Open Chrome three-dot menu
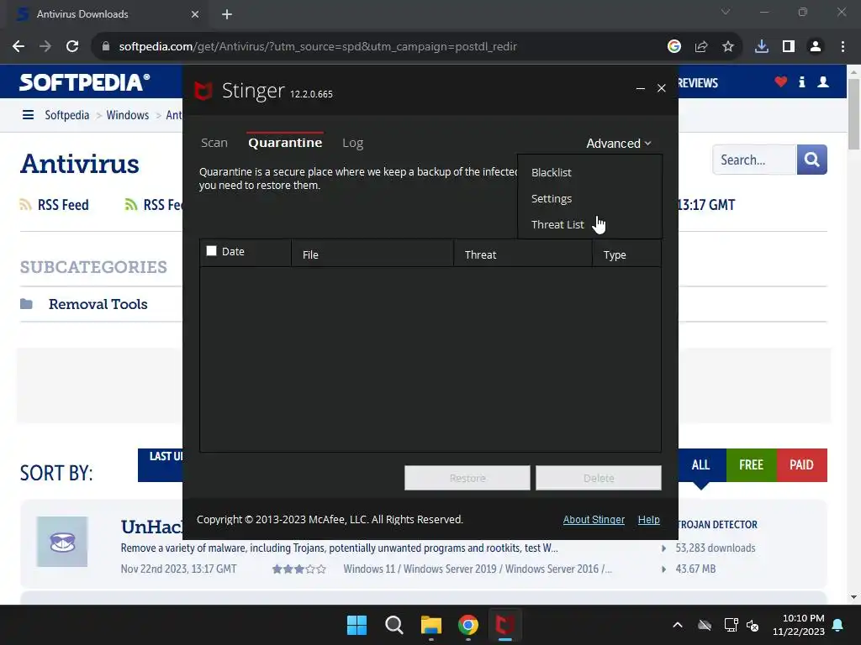 click(843, 47)
